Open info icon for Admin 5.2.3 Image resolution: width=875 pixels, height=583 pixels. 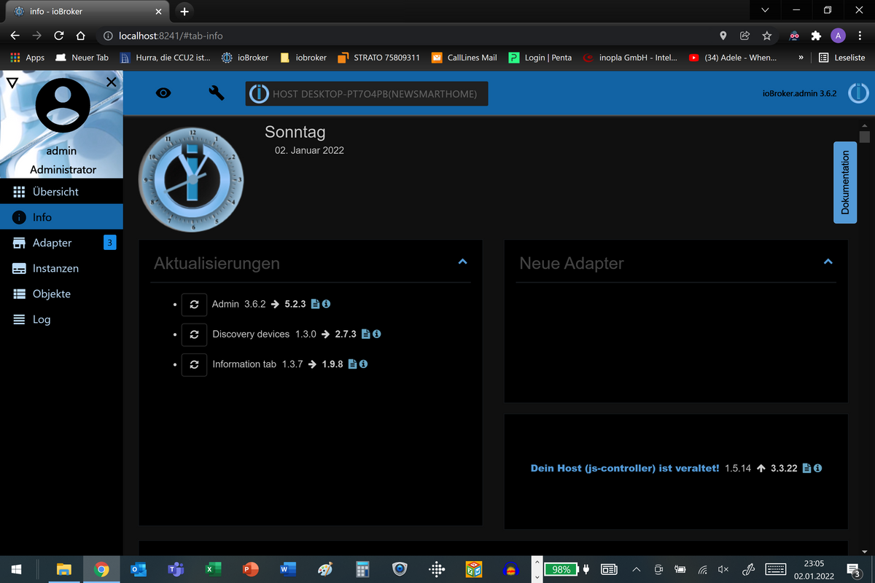[326, 304]
